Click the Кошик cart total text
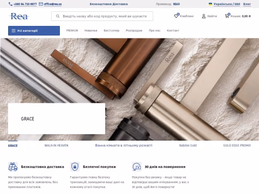This screenshot has width=259, height=194. (241, 16)
